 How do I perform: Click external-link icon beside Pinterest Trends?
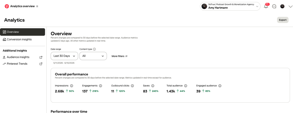[41, 64]
